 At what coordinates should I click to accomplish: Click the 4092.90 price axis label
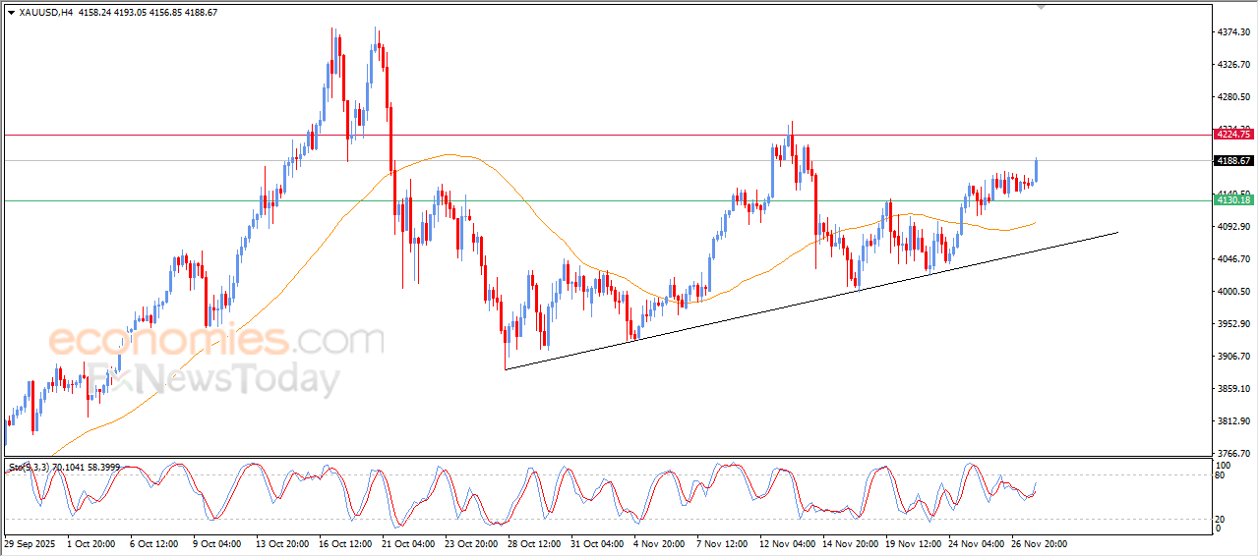1233,227
